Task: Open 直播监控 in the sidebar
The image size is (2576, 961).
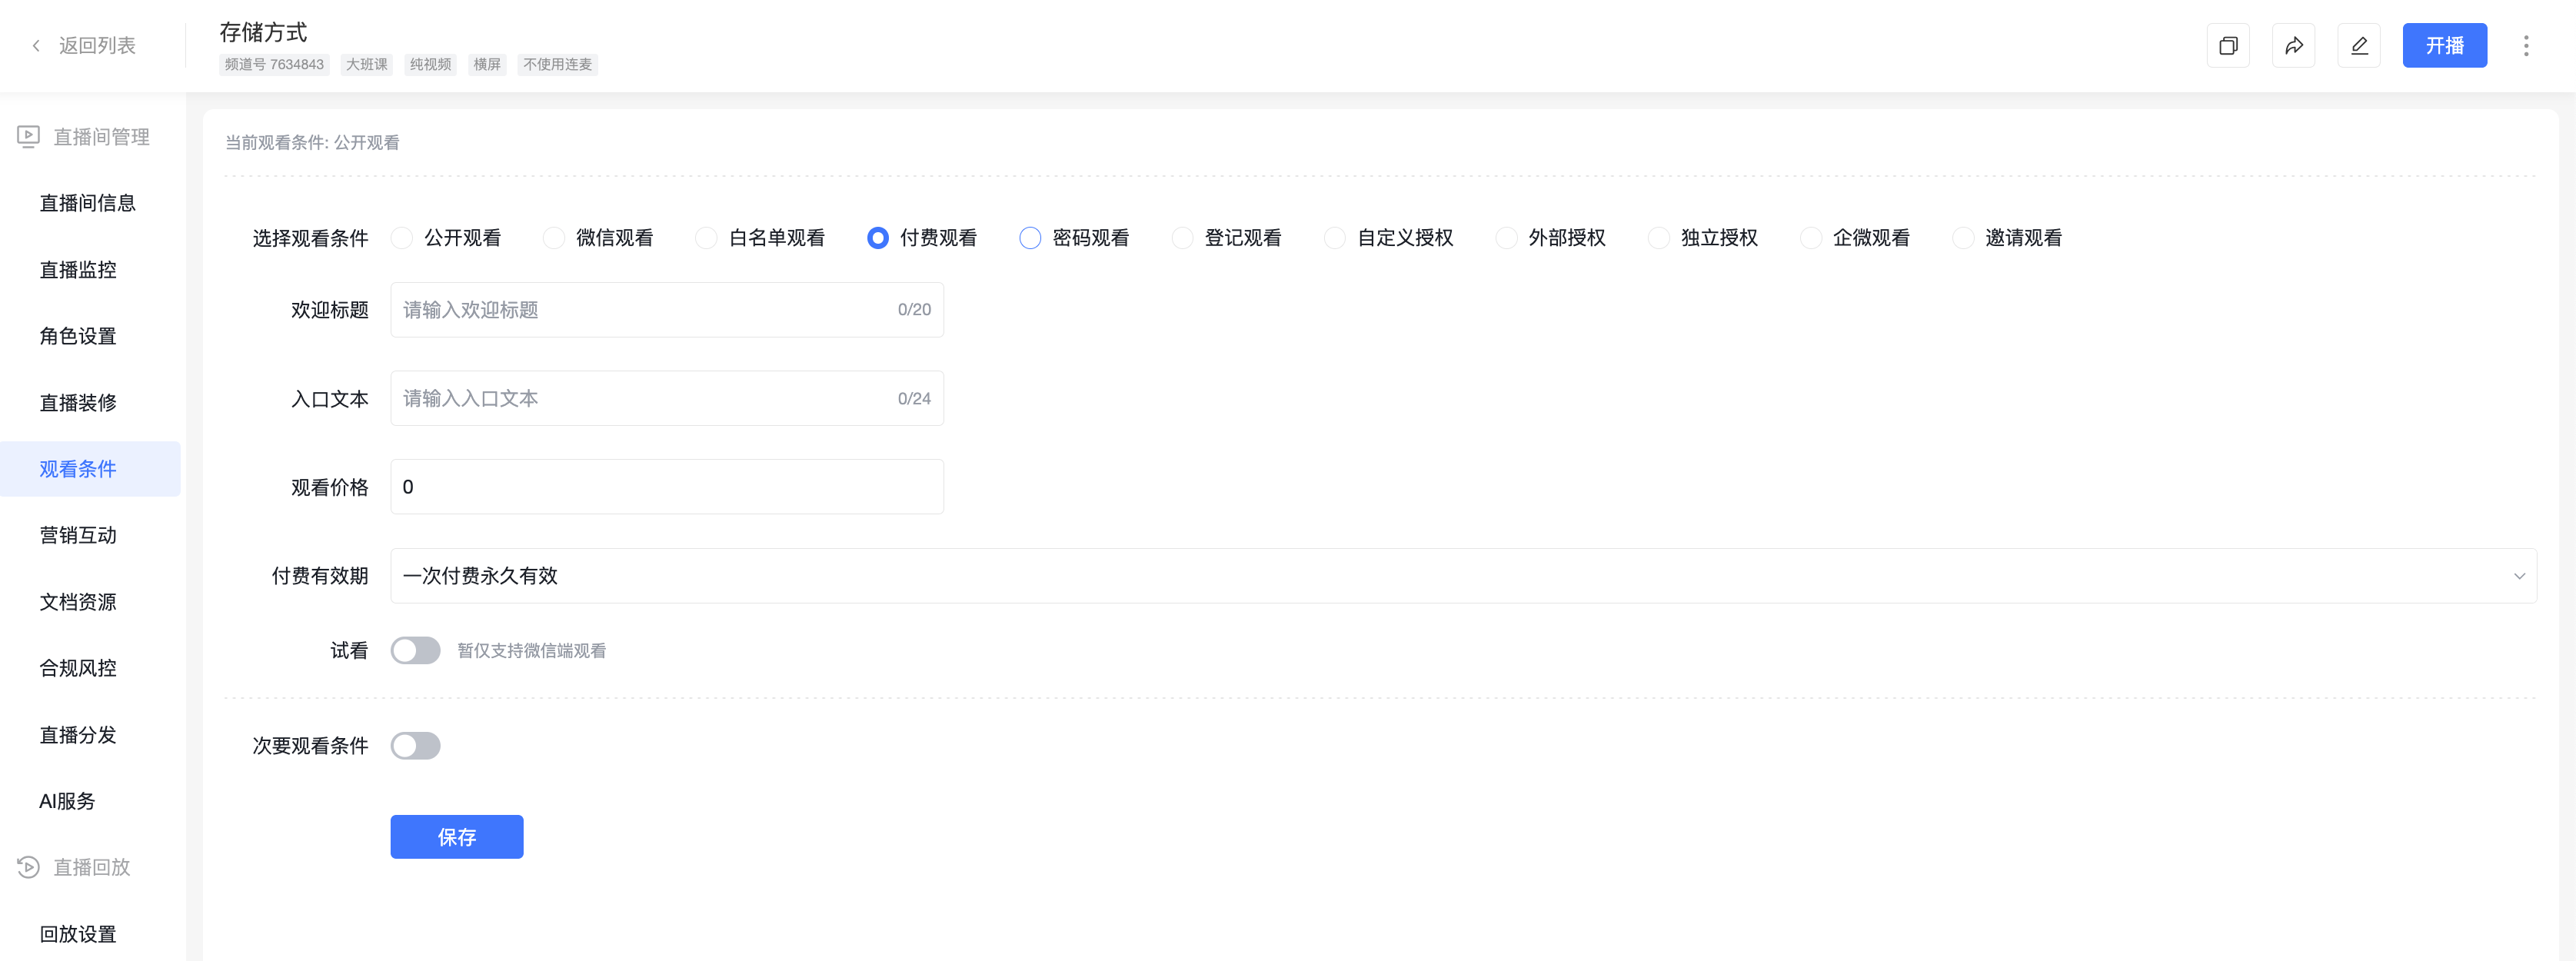Action: (x=78, y=270)
